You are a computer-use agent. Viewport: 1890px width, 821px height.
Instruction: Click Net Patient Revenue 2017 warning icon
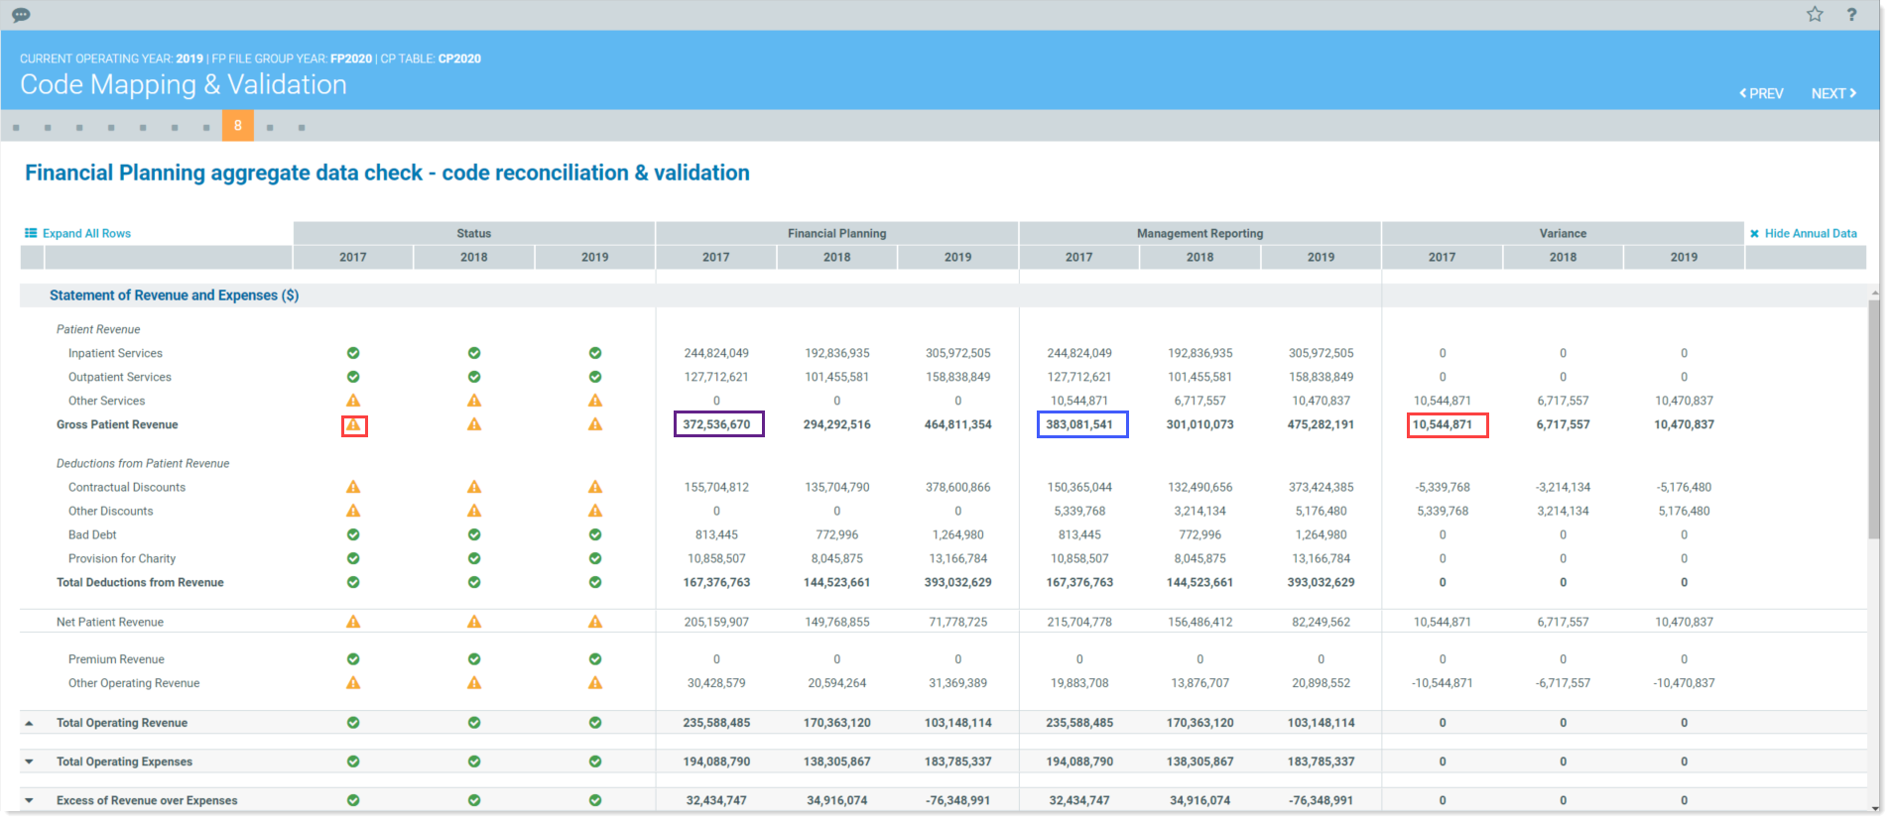(x=353, y=622)
